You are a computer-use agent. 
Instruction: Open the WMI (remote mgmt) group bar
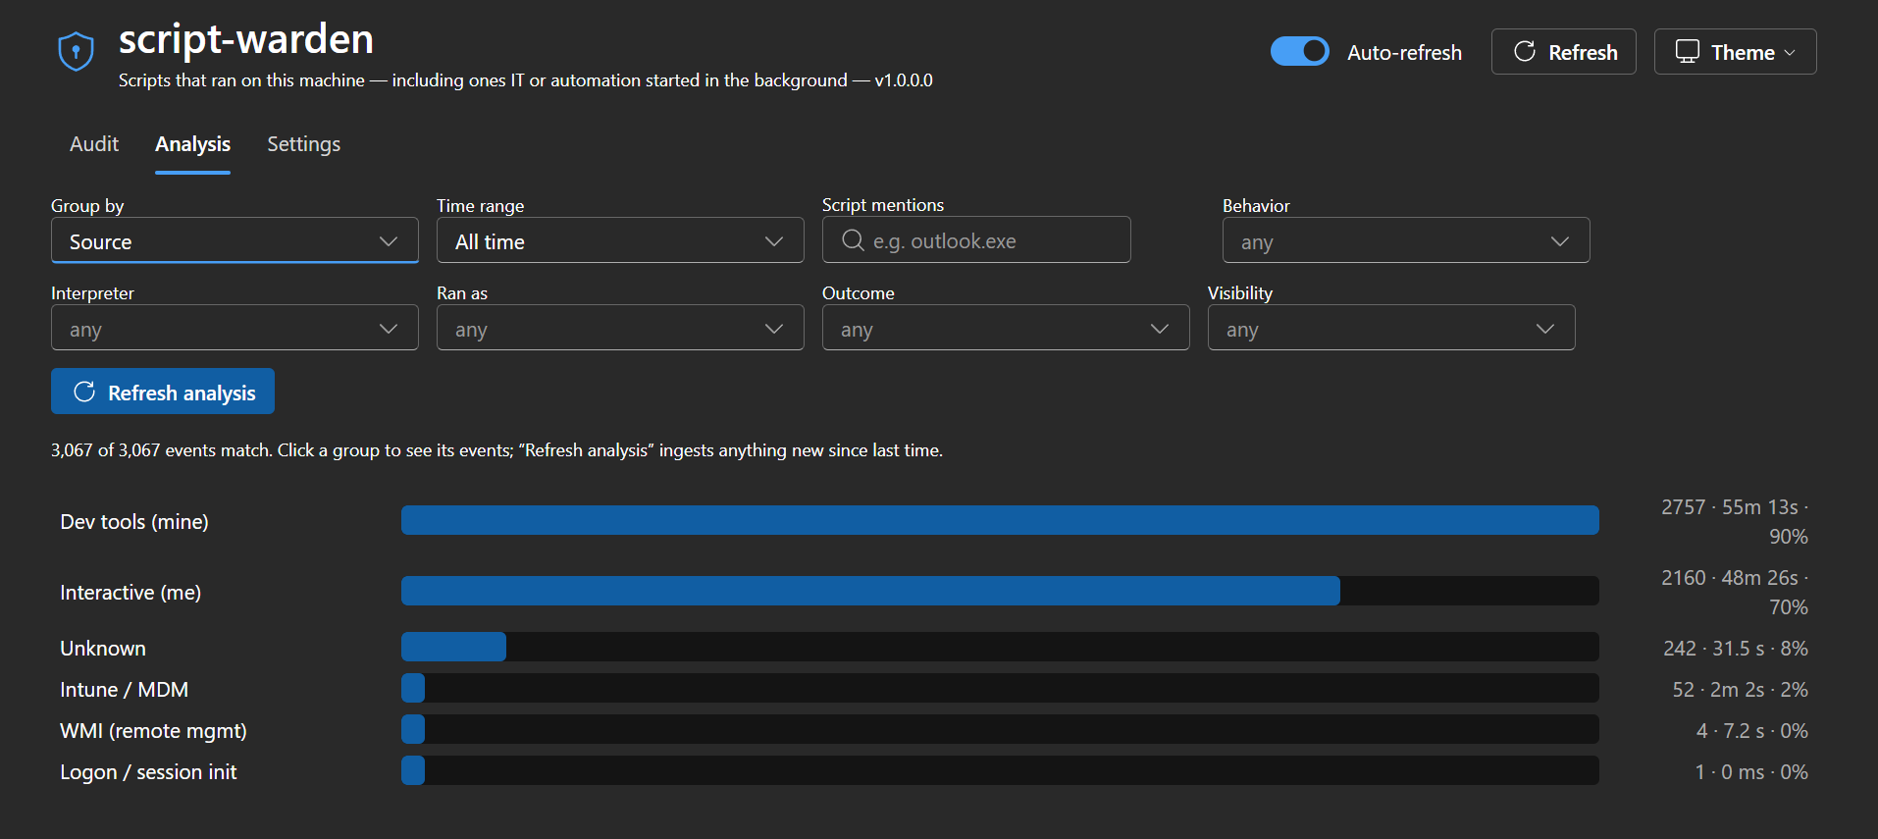click(x=1000, y=729)
